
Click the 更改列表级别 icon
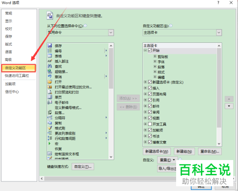pos(50,133)
